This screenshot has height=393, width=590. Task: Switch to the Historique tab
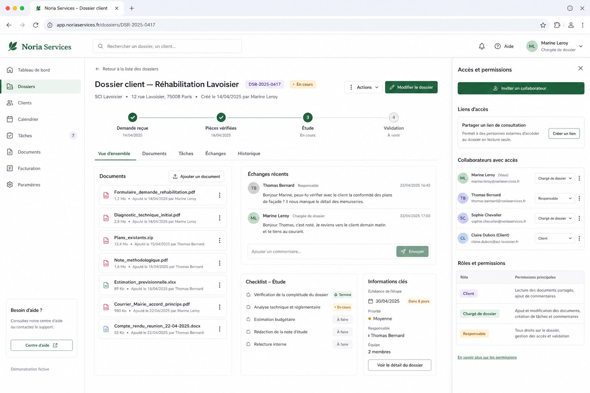point(249,154)
